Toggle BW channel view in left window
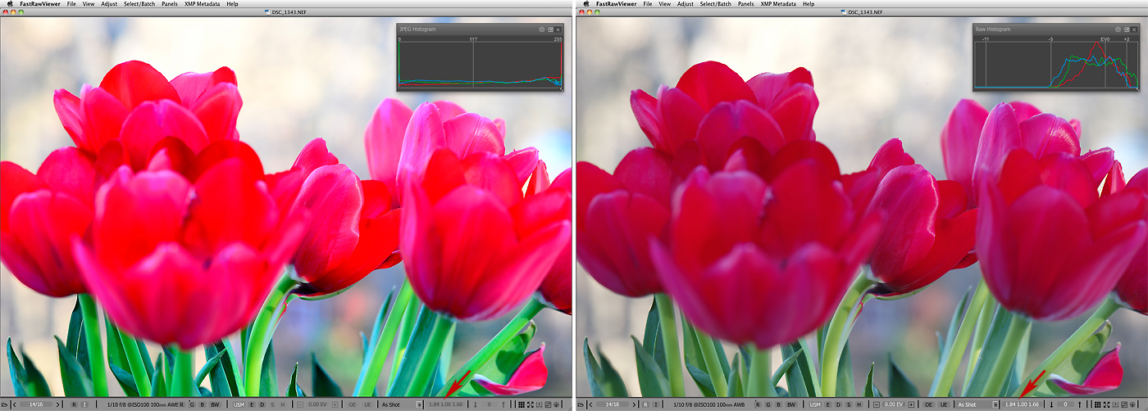1148x411 pixels. click(x=215, y=404)
